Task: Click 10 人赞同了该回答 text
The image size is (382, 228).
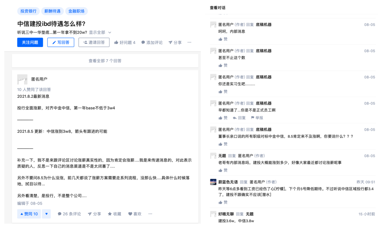Action: pyautogui.click(x=34, y=89)
